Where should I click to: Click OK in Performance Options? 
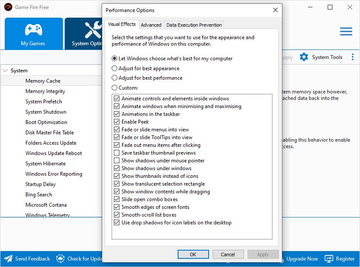tap(193, 255)
